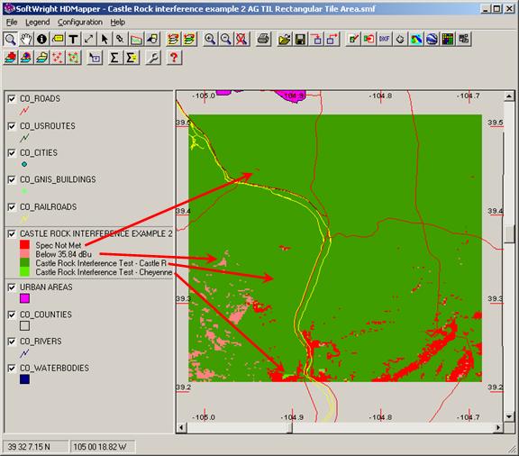The width and height of the screenshot is (519, 456).
Task: Click the 'Spec Not Met' legend text
Action: click(59, 245)
